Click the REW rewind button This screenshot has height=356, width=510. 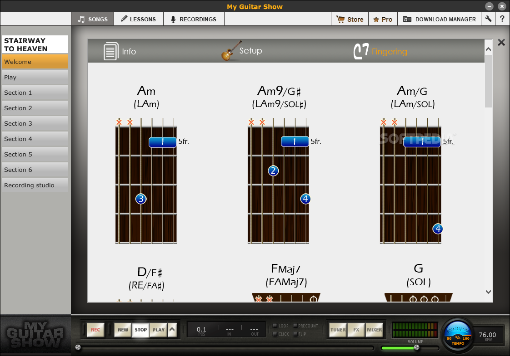point(123,330)
